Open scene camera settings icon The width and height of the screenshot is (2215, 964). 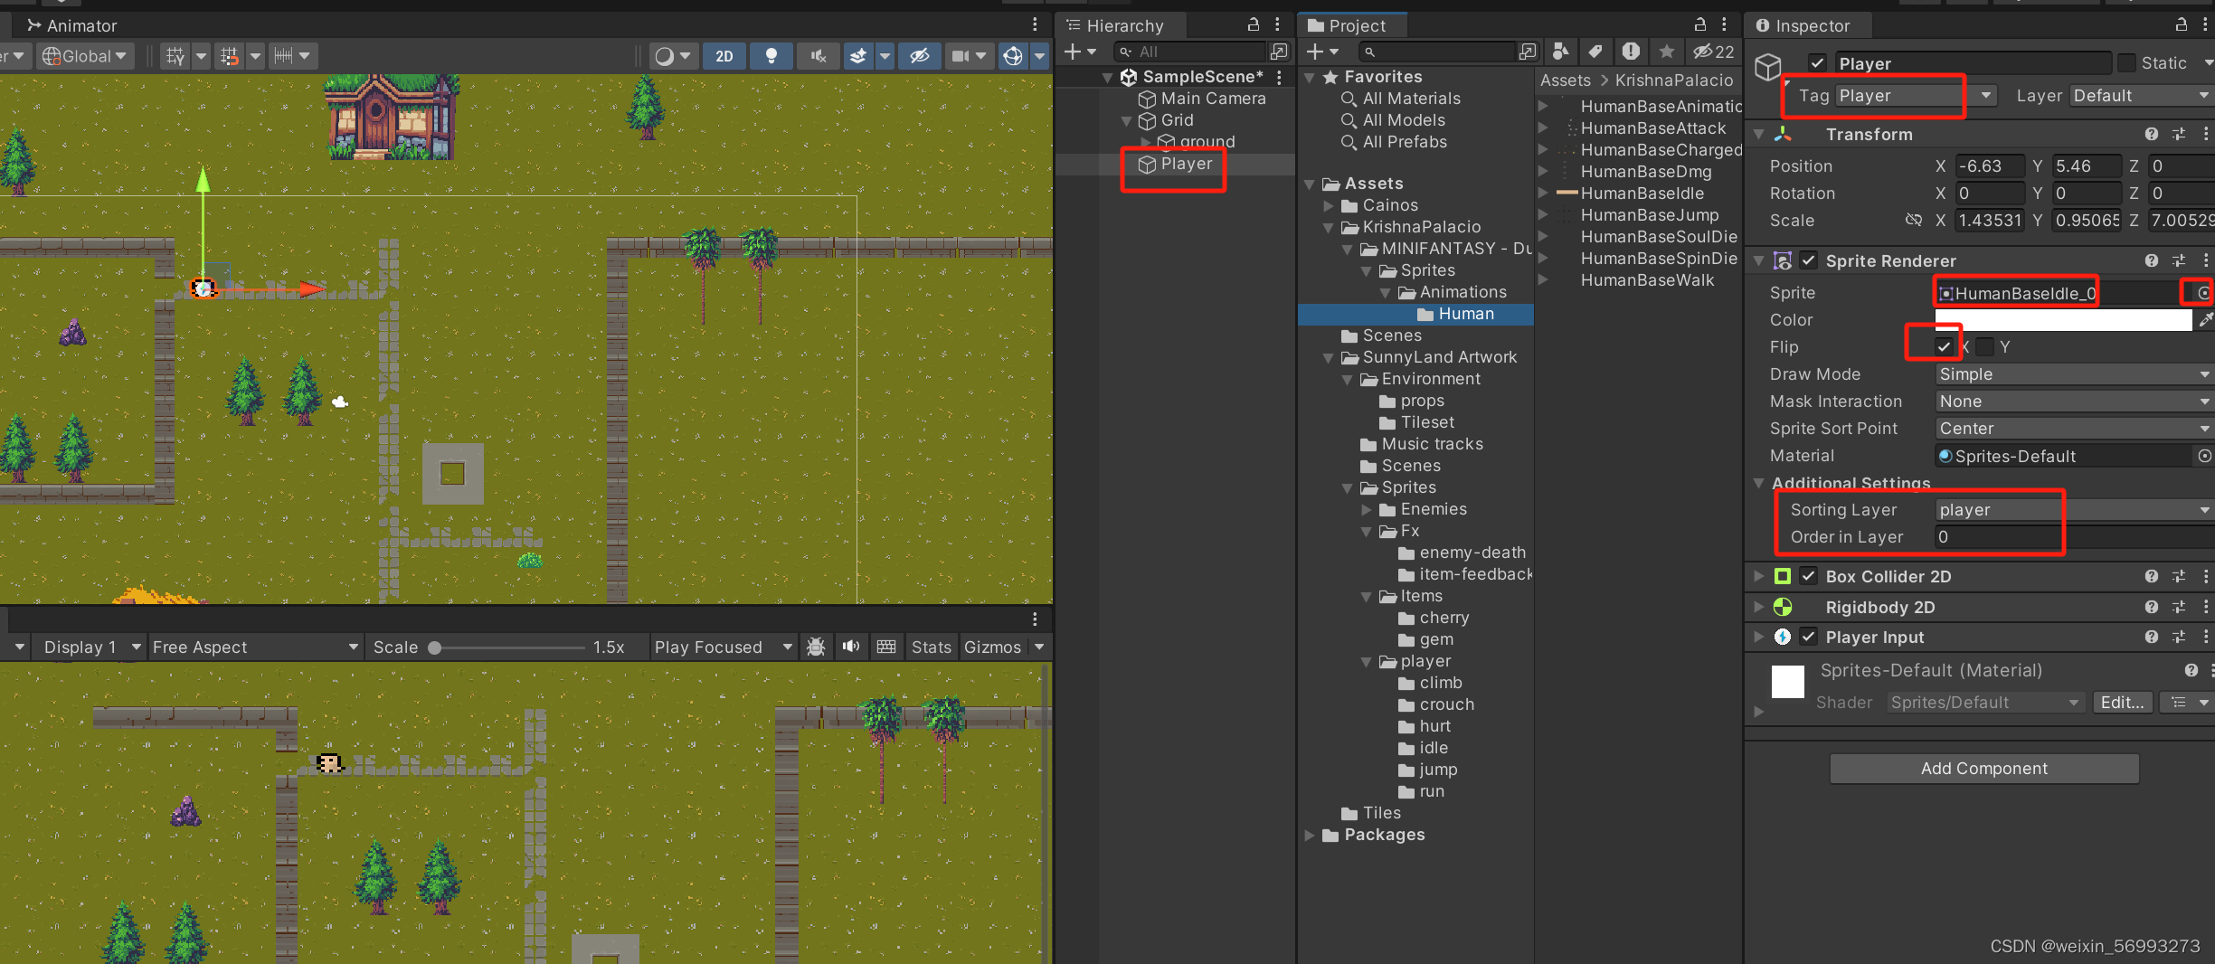click(960, 56)
